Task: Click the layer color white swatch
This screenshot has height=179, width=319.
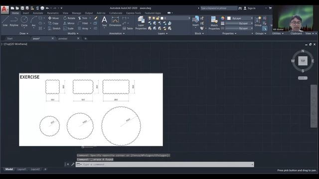Action: pyautogui.click(x=162, y=18)
